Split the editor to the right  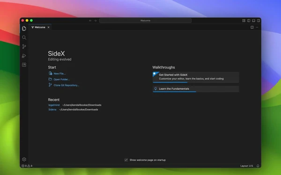point(252,28)
